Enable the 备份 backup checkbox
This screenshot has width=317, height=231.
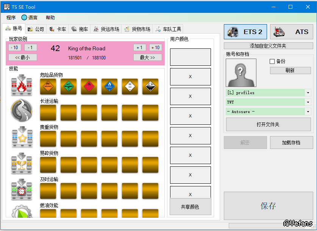[272, 61]
